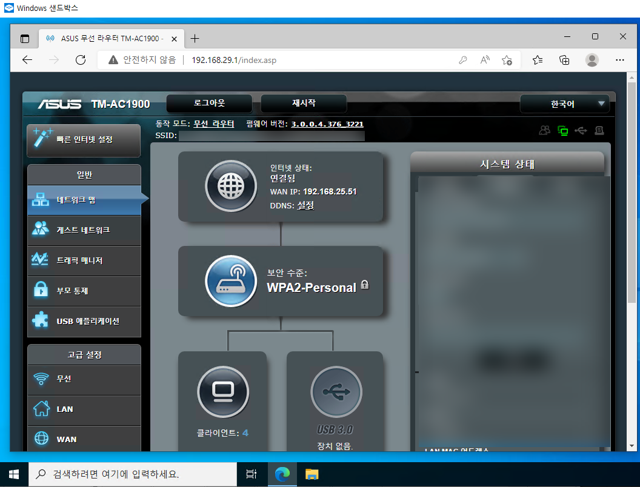This screenshot has height=487, width=640.
Task: Click firmware version 3.0.0.4.376_3221 link
Action: [327, 124]
